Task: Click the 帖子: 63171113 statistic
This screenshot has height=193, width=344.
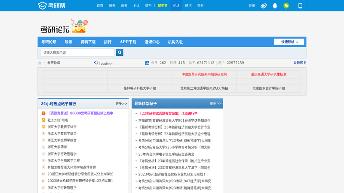Action: pos(201,63)
